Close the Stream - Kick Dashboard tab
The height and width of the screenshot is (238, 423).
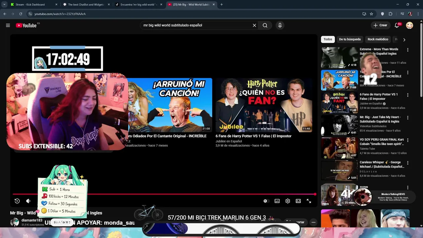pyautogui.click(x=56, y=5)
